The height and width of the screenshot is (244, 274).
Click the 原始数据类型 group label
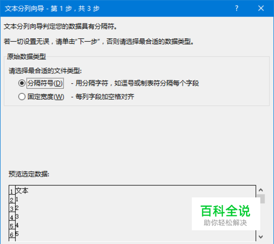coord(26,56)
